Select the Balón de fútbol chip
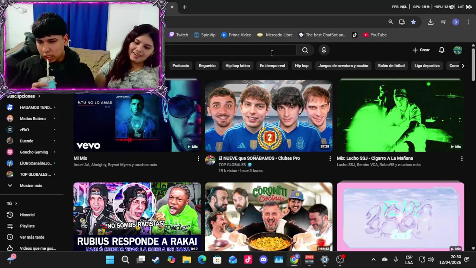This screenshot has width=476, height=268. tap(391, 66)
